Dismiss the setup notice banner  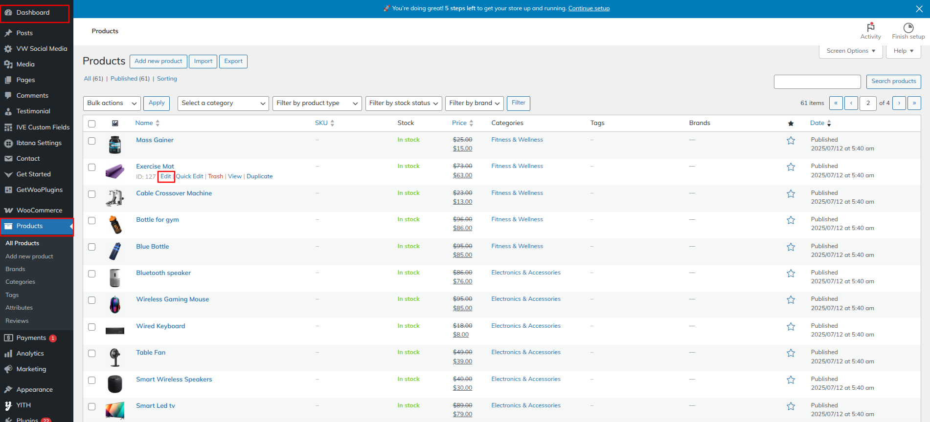[919, 9]
